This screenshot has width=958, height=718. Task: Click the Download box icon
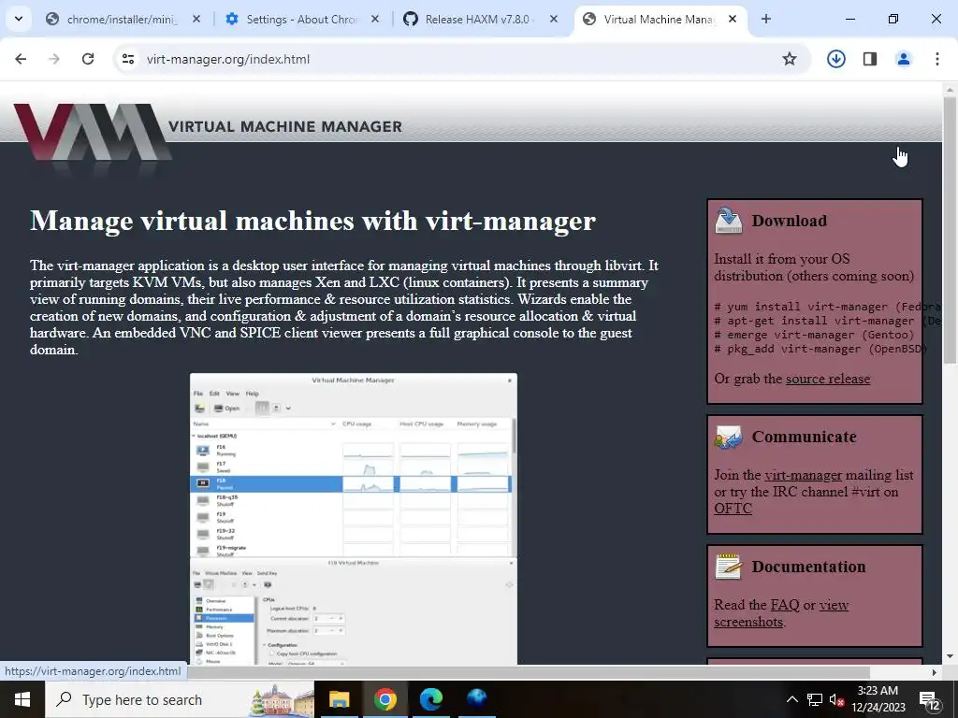click(729, 221)
